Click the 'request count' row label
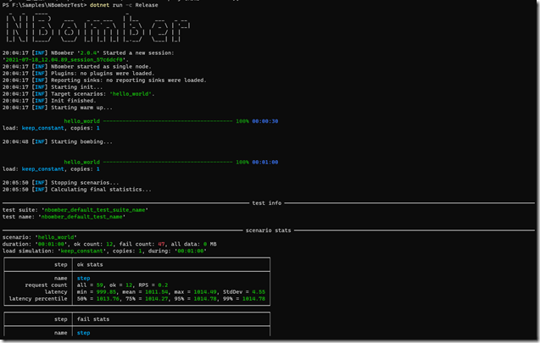Screen dimensions: 540x343 coord(46,285)
